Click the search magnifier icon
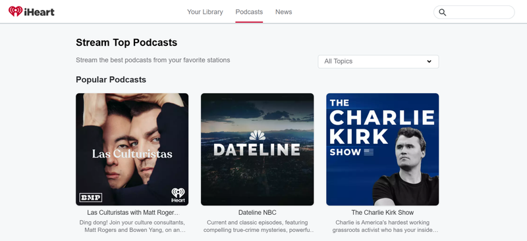Viewport: 527px width, 241px height. point(442,12)
